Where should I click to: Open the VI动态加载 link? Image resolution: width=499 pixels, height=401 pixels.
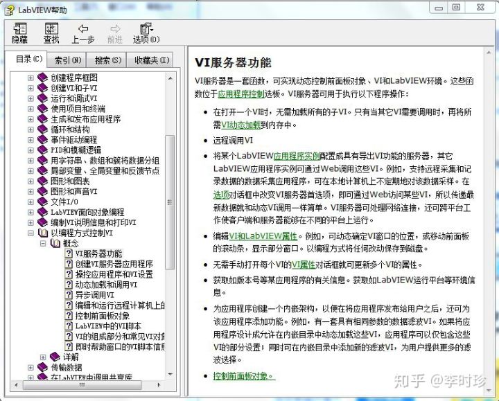pyautogui.click(x=241, y=125)
